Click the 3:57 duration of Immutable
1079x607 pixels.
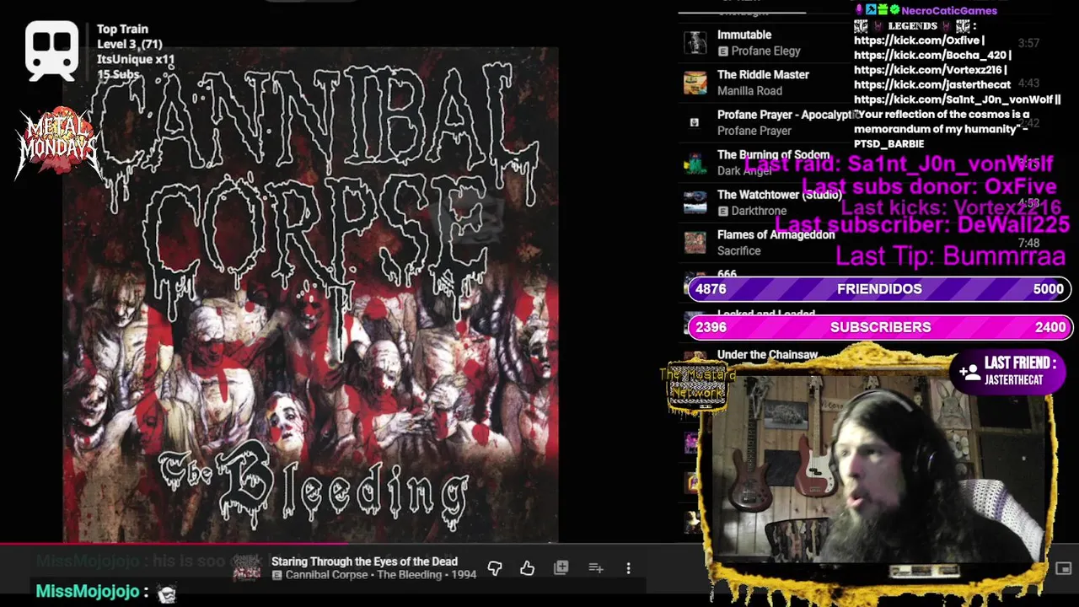coord(1028,43)
